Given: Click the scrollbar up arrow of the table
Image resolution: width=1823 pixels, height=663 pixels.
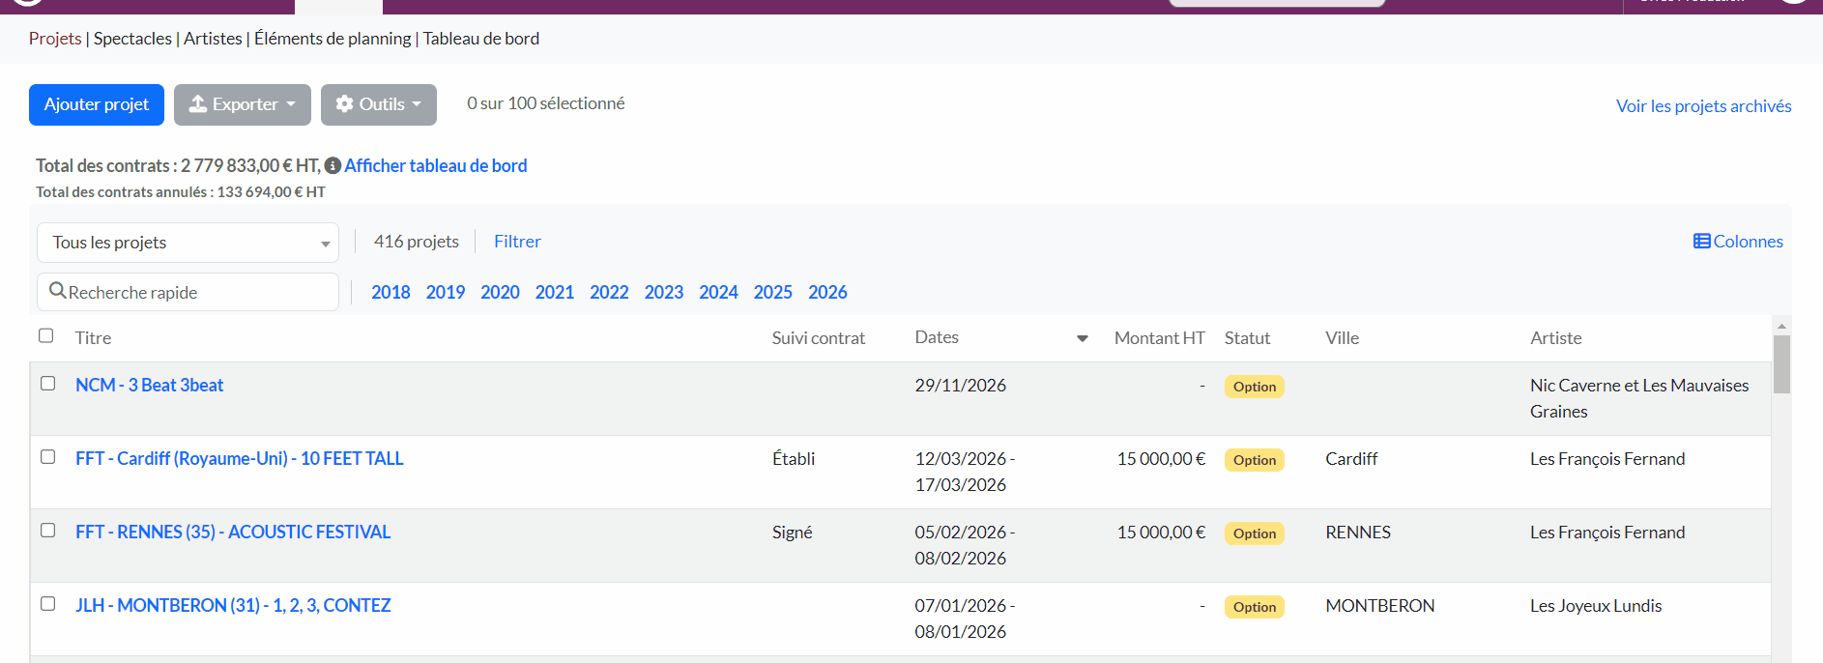Looking at the screenshot, I should pos(1781,327).
